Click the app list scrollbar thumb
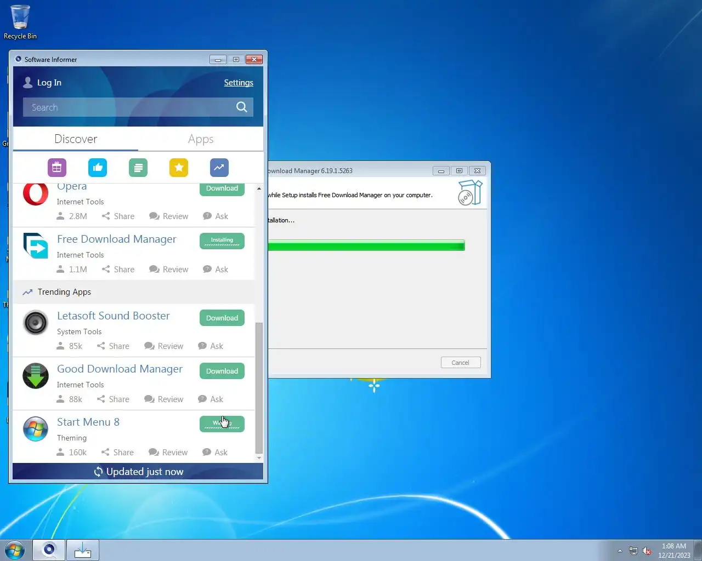The height and width of the screenshot is (561, 702). pos(259,388)
